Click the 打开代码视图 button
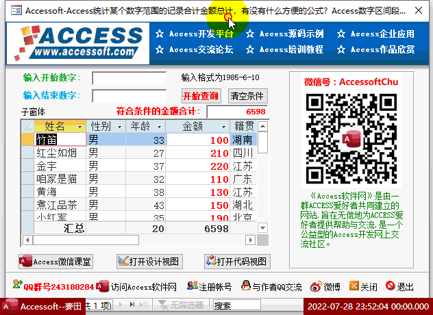 [237, 262]
